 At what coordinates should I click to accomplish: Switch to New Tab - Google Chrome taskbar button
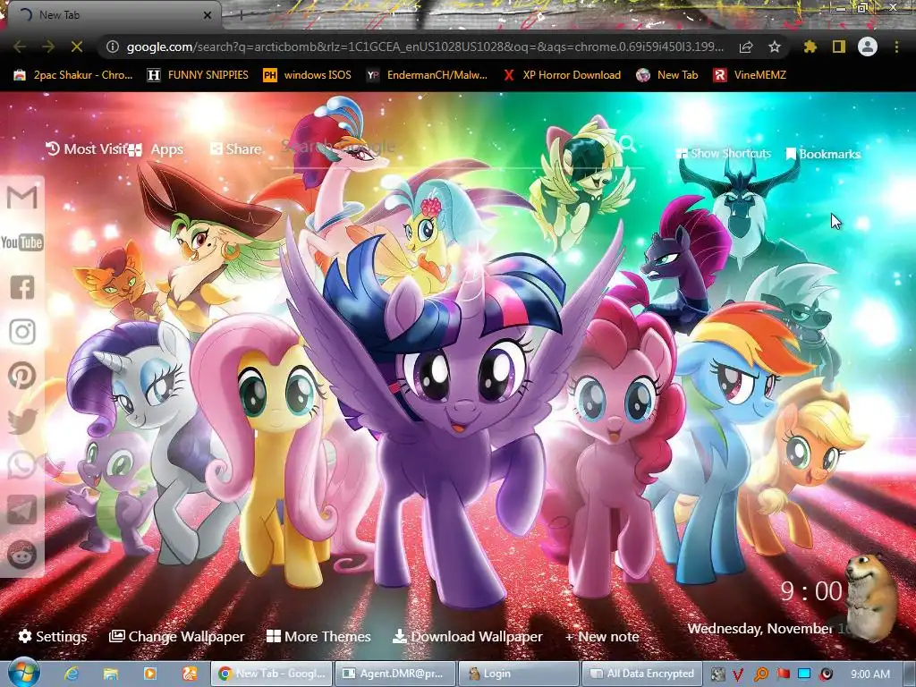(272, 674)
